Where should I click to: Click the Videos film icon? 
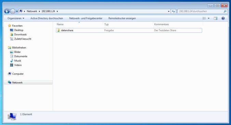click(12, 65)
